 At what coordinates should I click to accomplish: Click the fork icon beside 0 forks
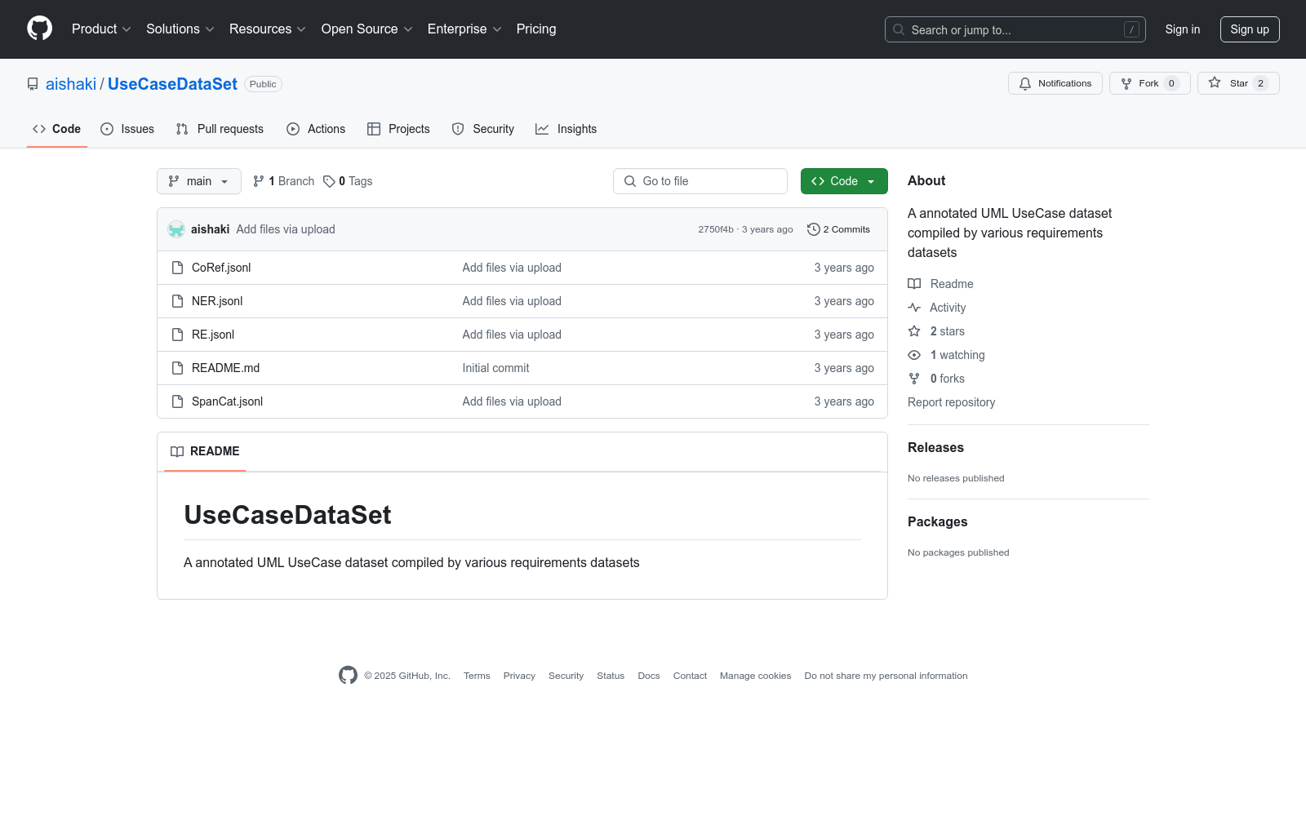click(914, 379)
